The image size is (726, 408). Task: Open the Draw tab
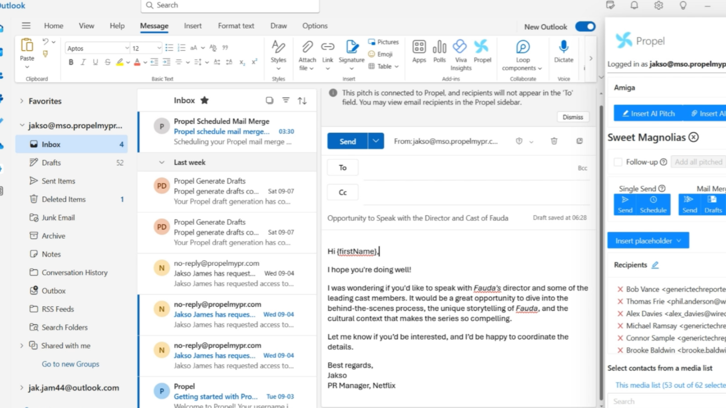click(279, 26)
